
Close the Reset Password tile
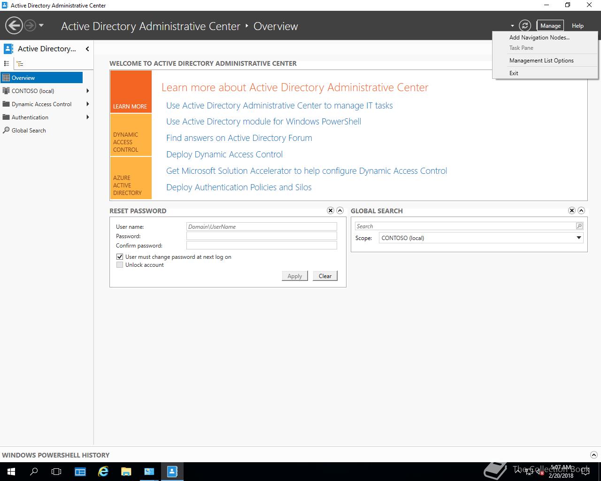(331, 211)
